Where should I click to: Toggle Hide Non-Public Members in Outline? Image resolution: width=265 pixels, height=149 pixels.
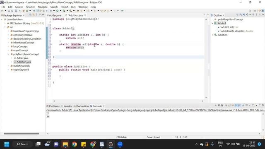click(250, 15)
